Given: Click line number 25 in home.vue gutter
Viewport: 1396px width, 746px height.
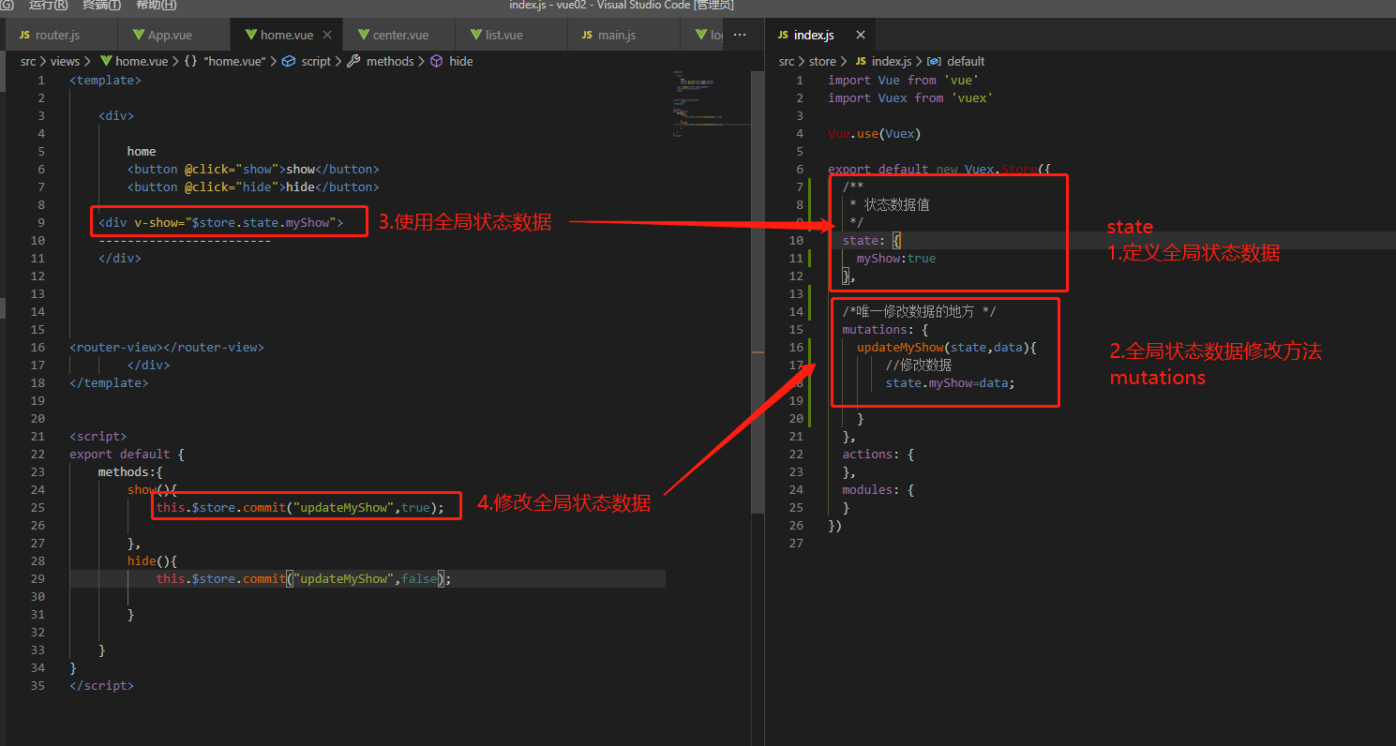Looking at the screenshot, I should pyautogui.click(x=38, y=507).
